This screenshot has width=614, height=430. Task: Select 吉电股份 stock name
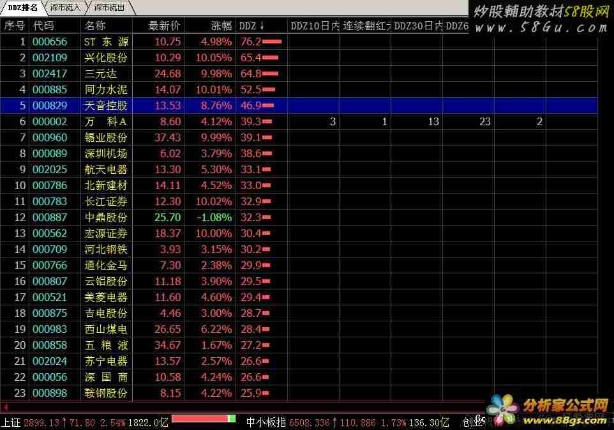[106, 313]
